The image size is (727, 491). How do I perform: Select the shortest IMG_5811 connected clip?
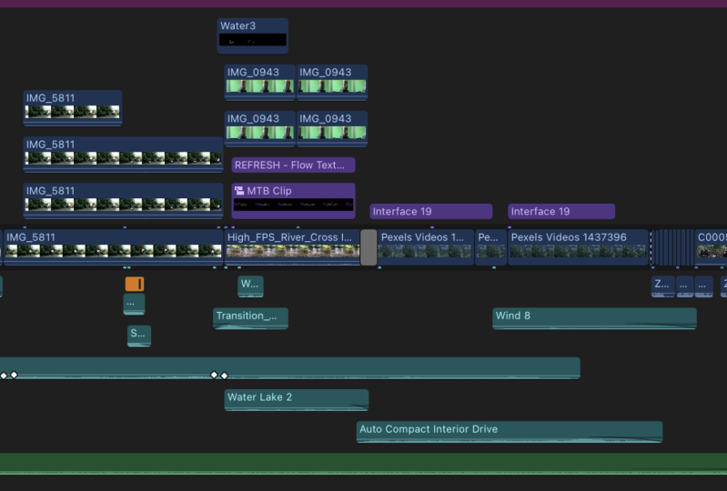pos(73,108)
